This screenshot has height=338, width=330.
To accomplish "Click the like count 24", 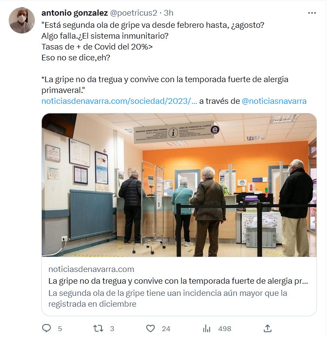I will click(x=166, y=329).
